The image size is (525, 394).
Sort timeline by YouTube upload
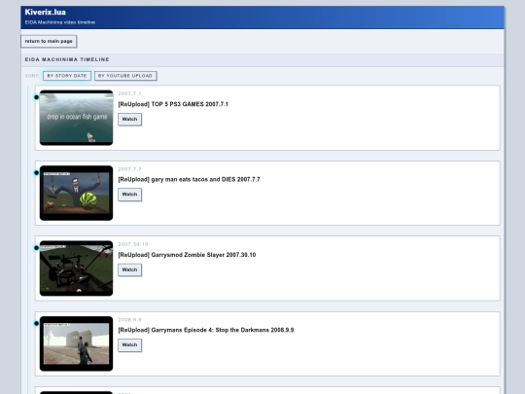coord(125,76)
